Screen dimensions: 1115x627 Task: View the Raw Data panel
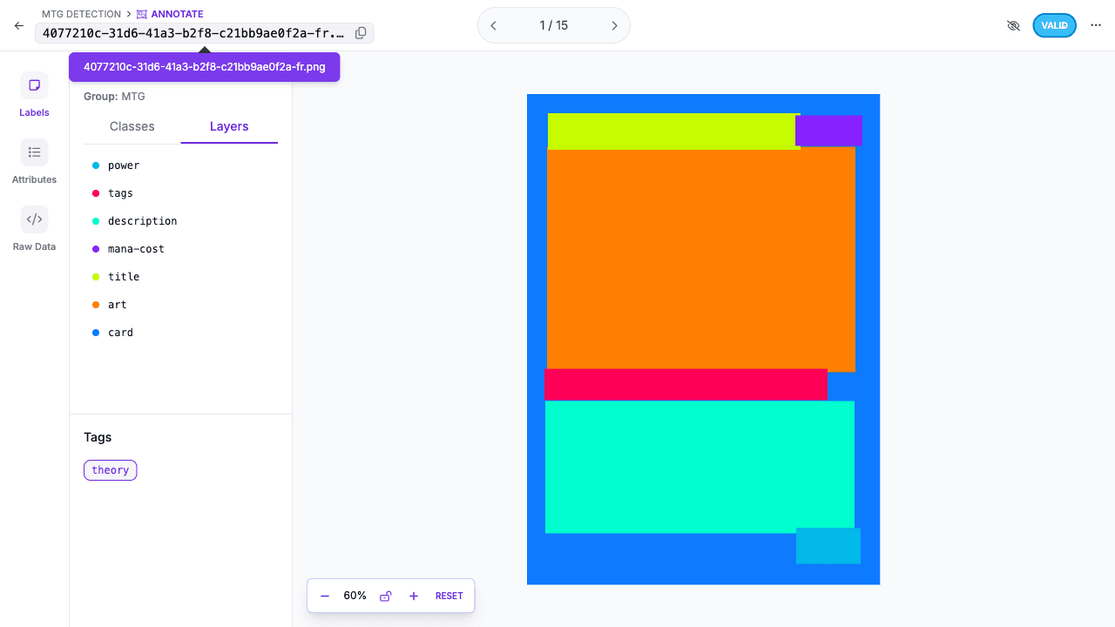tap(34, 227)
